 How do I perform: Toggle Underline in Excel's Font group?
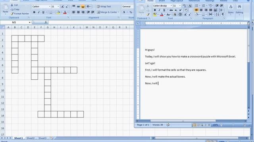(x=43, y=12)
